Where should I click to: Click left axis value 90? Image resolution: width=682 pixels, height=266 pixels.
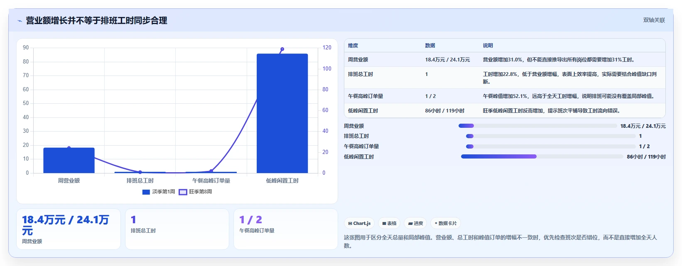click(26, 48)
